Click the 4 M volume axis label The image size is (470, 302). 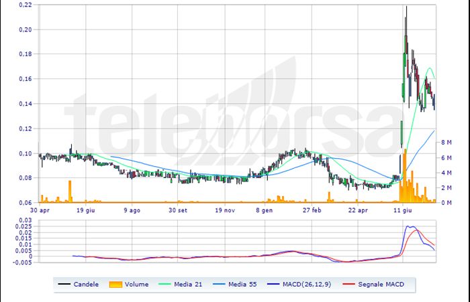tap(446, 173)
